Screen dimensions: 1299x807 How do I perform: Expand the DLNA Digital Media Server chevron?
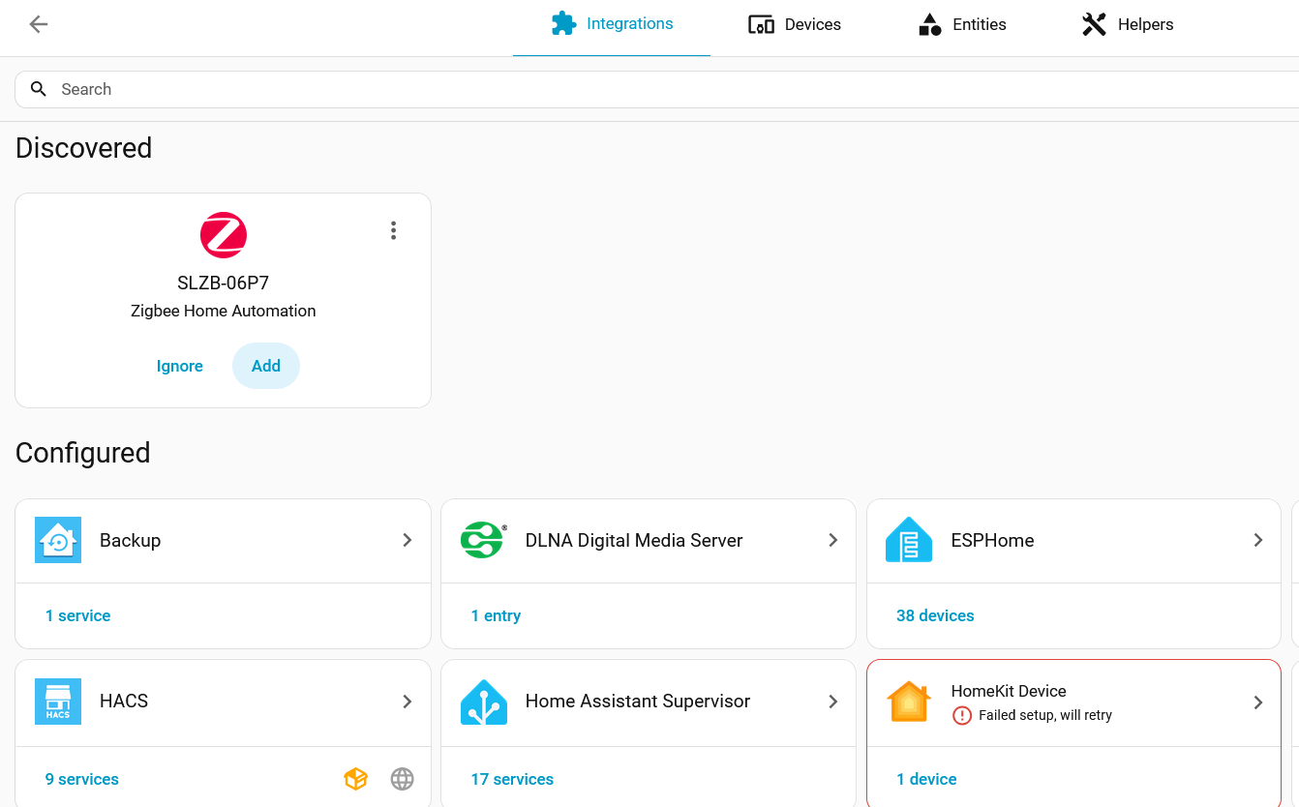tap(833, 540)
